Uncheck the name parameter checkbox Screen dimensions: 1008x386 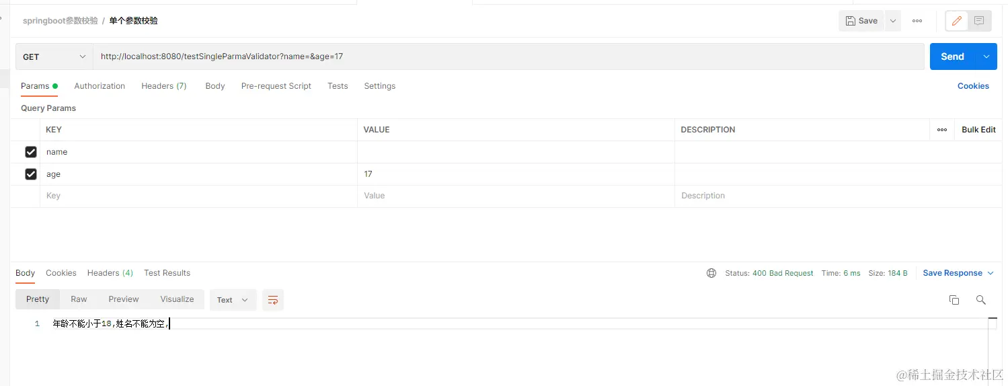tap(31, 152)
